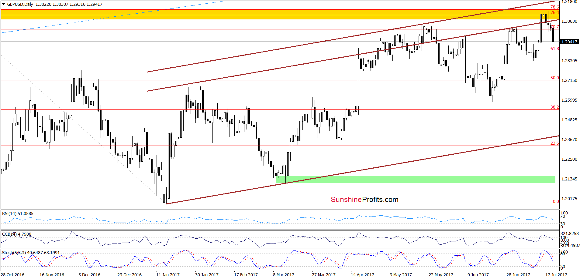Click the 1.21345 price axis label
Image resolution: width=580 pixels, height=279 pixels.
(x=569, y=179)
